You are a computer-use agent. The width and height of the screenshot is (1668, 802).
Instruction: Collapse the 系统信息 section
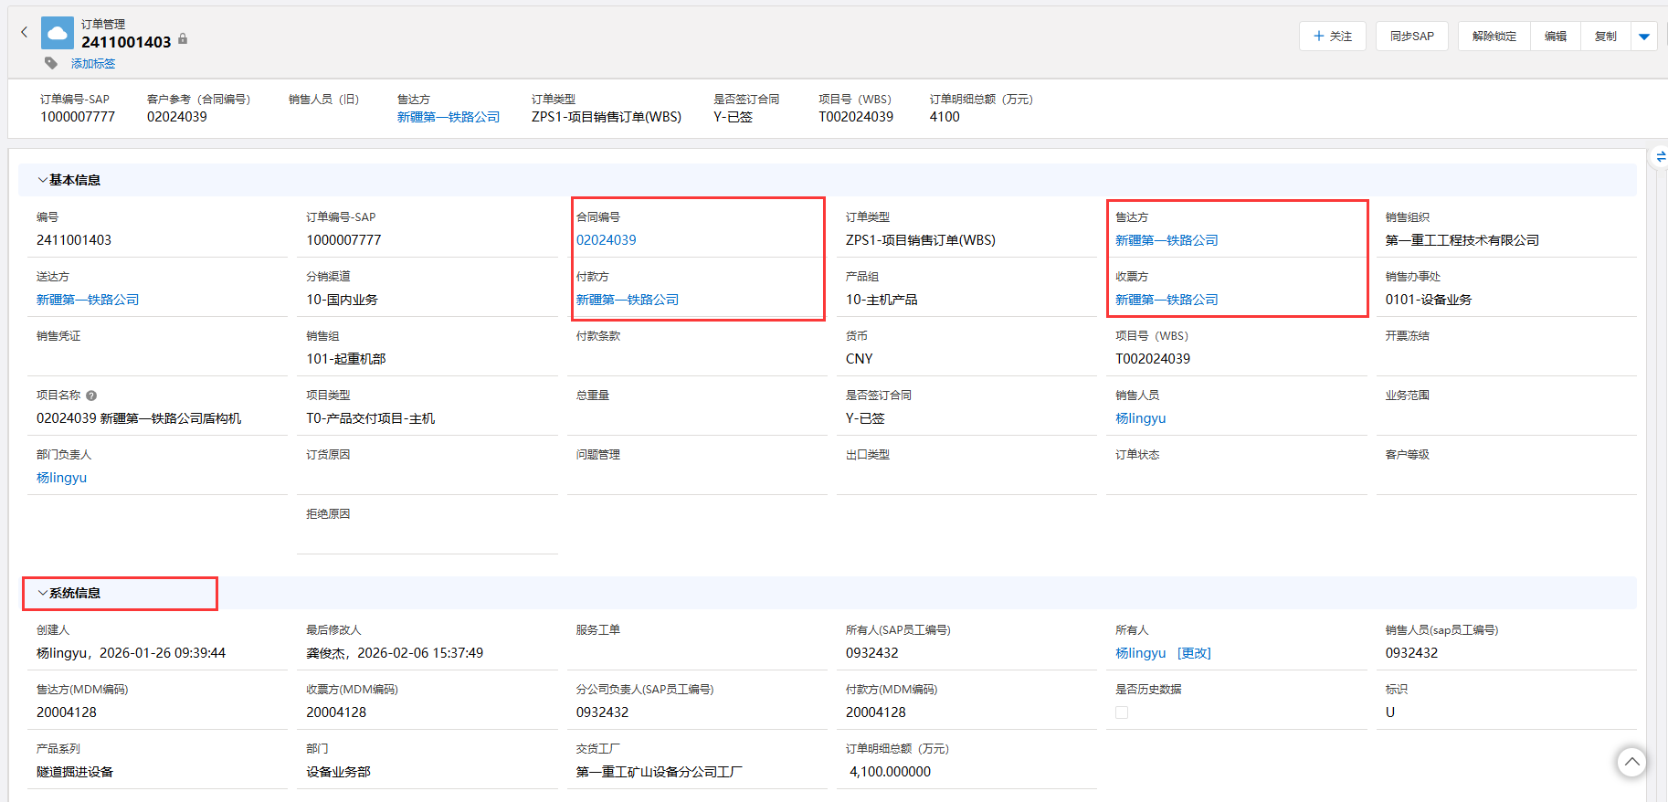click(43, 593)
